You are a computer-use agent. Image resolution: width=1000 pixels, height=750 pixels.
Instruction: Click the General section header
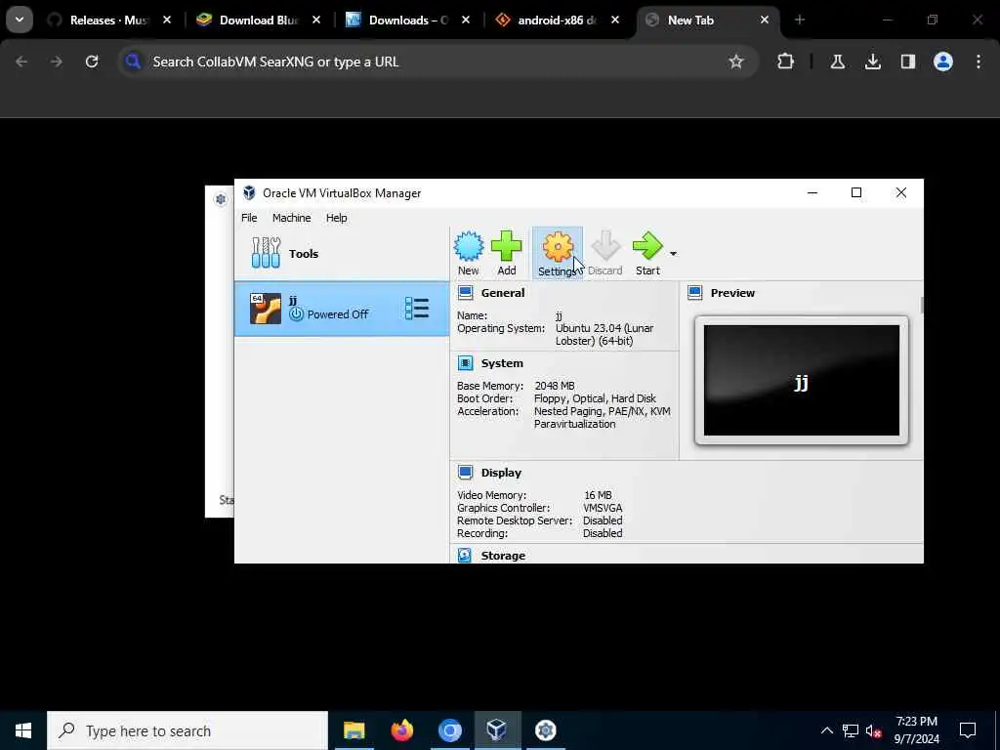[503, 293]
